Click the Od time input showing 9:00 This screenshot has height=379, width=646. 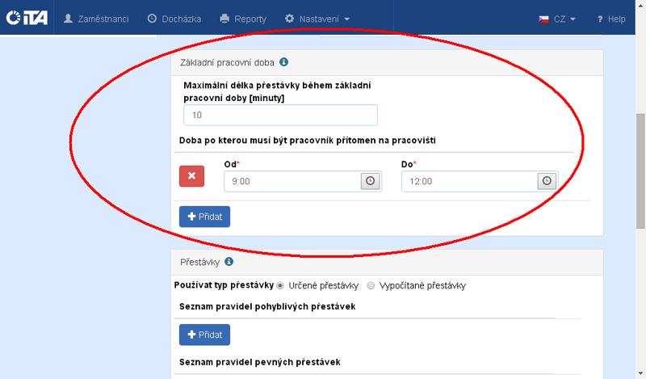(291, 182)
